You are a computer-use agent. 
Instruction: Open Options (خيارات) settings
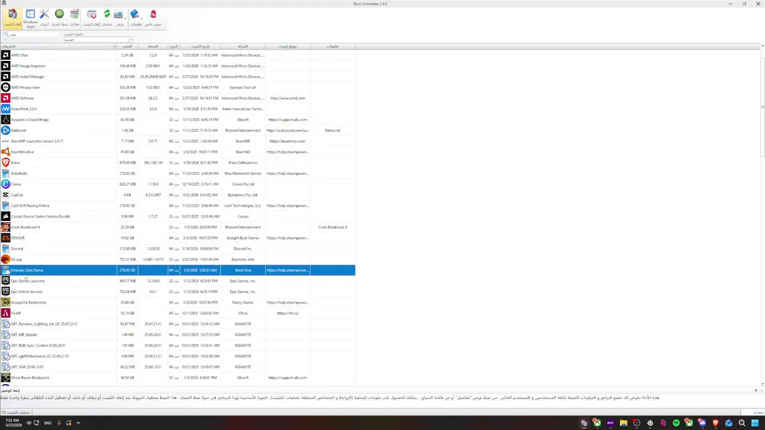point(75,18)
